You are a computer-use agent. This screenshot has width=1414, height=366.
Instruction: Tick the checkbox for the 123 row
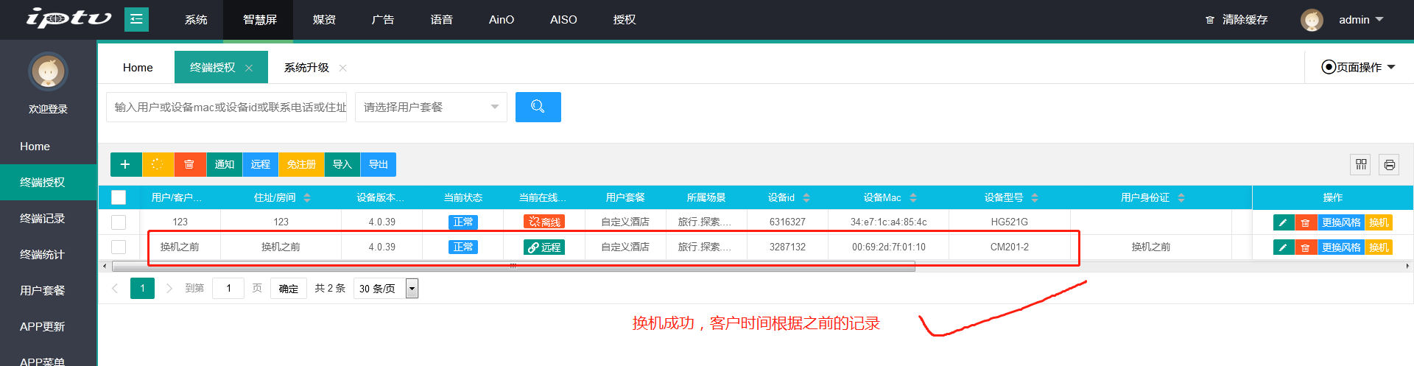click(119, 222)
